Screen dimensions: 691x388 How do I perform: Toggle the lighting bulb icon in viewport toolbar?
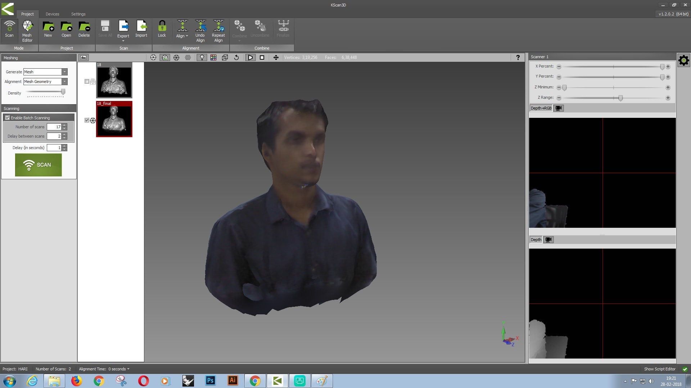(x=202, y=57)
